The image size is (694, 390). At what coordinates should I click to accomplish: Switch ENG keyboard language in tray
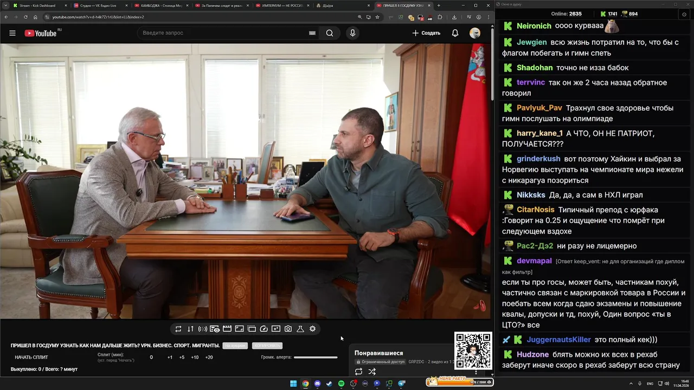(650, 383)
